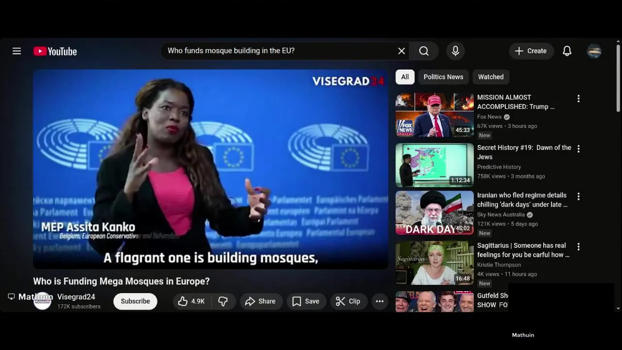622x350 pixels.
Task: Open the DARK DAYS Iranian video thumbnail
Action: click(x=434, y=212)
